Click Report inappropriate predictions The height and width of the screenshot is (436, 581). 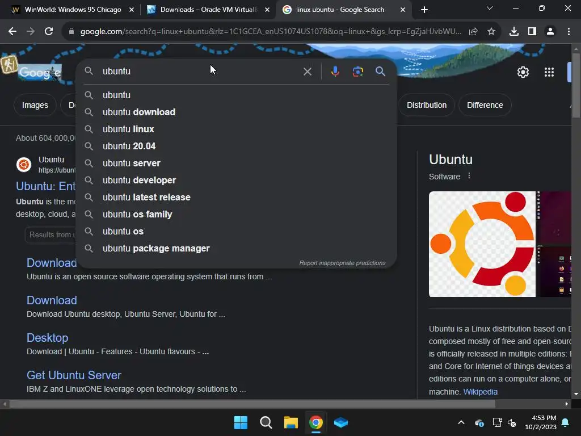click(x=342, y=263)
